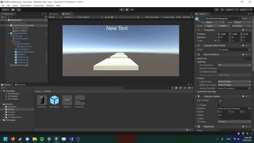Image resolution: width=254 pixels, height=143 pixels.
Task: Lock the Inspector panel with padlock icon
Action: 249,14
